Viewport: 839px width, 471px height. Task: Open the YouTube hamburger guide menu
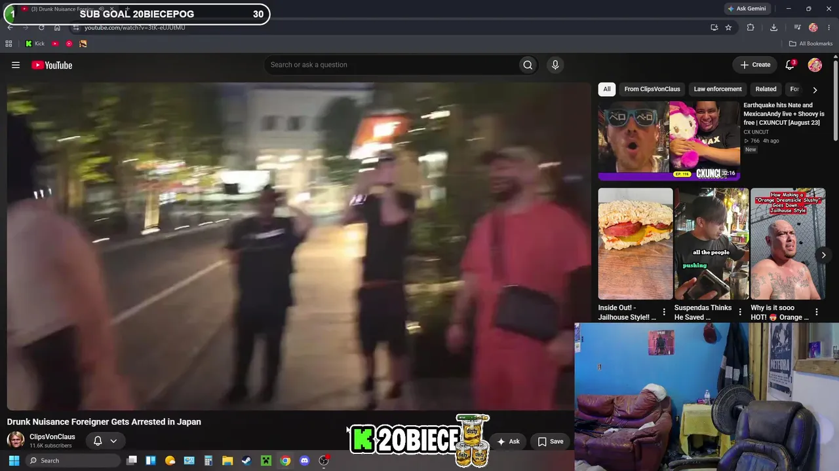tap(16, 65)
